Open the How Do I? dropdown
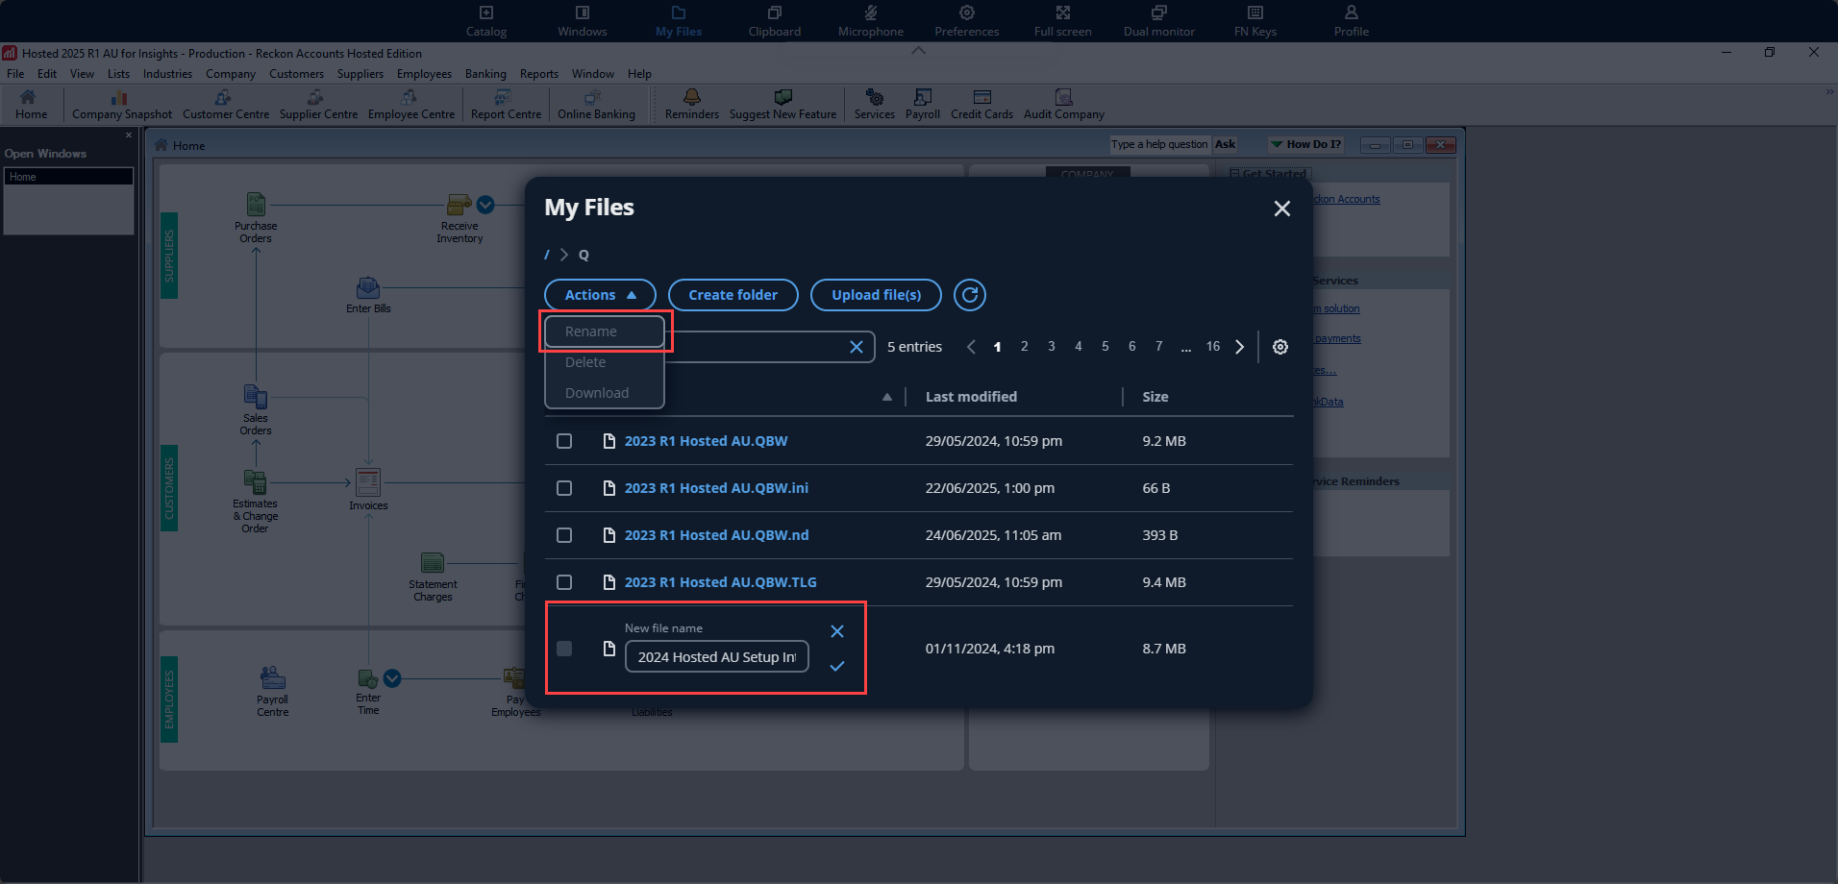1838x884 pixels. tap(1305, 144)
